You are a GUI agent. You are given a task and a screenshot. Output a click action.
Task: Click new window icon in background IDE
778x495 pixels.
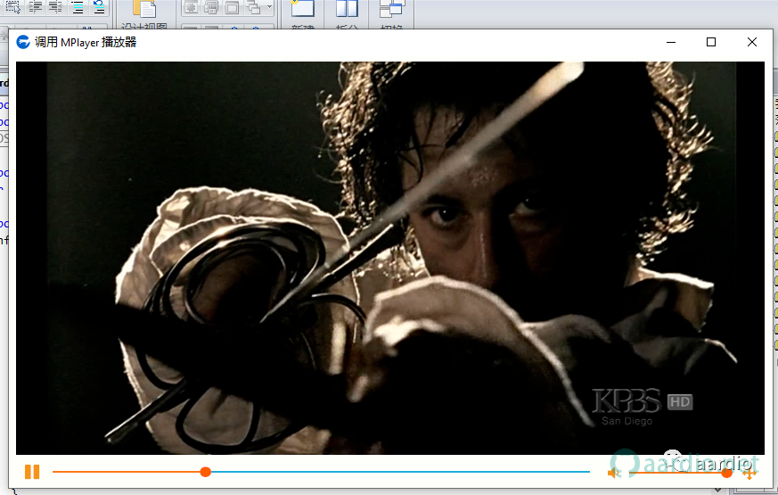(302, 8)
